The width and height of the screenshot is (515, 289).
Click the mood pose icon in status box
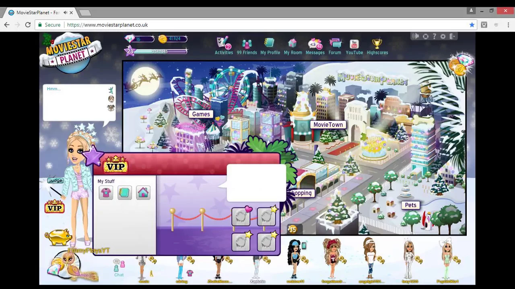[111, 90]
